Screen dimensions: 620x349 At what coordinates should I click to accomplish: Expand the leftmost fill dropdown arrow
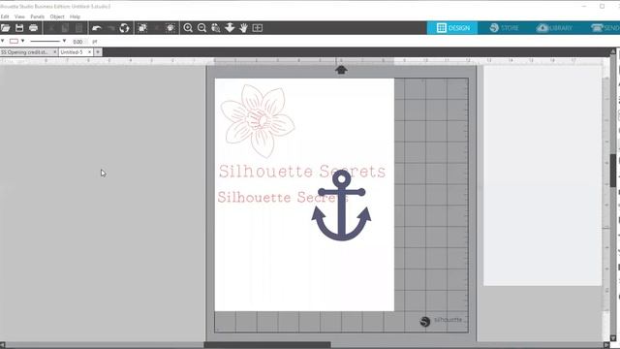(x=2, y=41)
